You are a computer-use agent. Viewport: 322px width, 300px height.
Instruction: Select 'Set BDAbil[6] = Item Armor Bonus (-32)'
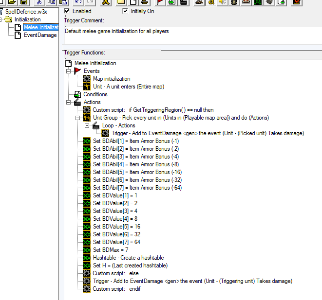pos(137,180)
